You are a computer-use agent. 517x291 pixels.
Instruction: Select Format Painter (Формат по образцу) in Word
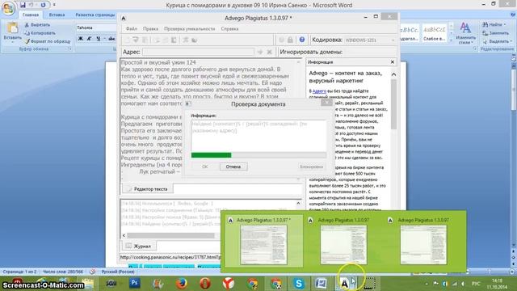[x=48, y=41]
